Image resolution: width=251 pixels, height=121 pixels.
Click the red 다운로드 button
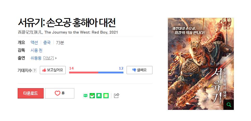coord(31,93)
